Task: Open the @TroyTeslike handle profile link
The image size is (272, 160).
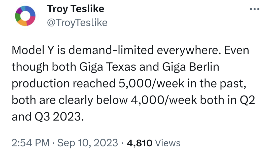Action: (x=77, y=23)
